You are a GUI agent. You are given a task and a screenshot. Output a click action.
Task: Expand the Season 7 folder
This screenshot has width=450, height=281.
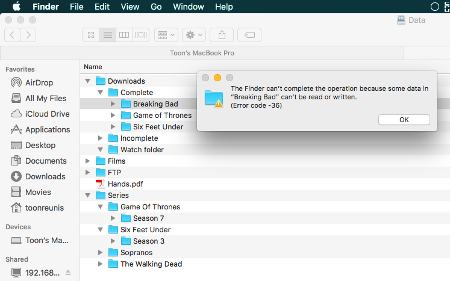pyautogui.click(x=113, y=218)
